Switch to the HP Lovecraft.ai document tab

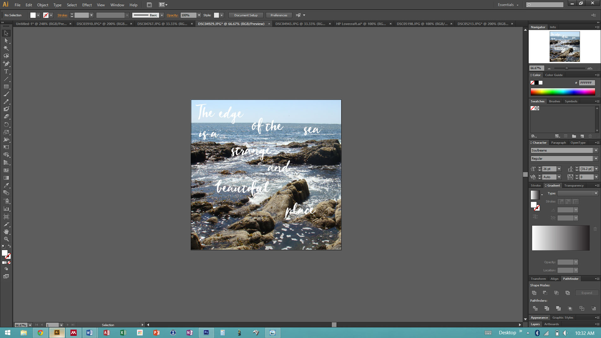361,24
